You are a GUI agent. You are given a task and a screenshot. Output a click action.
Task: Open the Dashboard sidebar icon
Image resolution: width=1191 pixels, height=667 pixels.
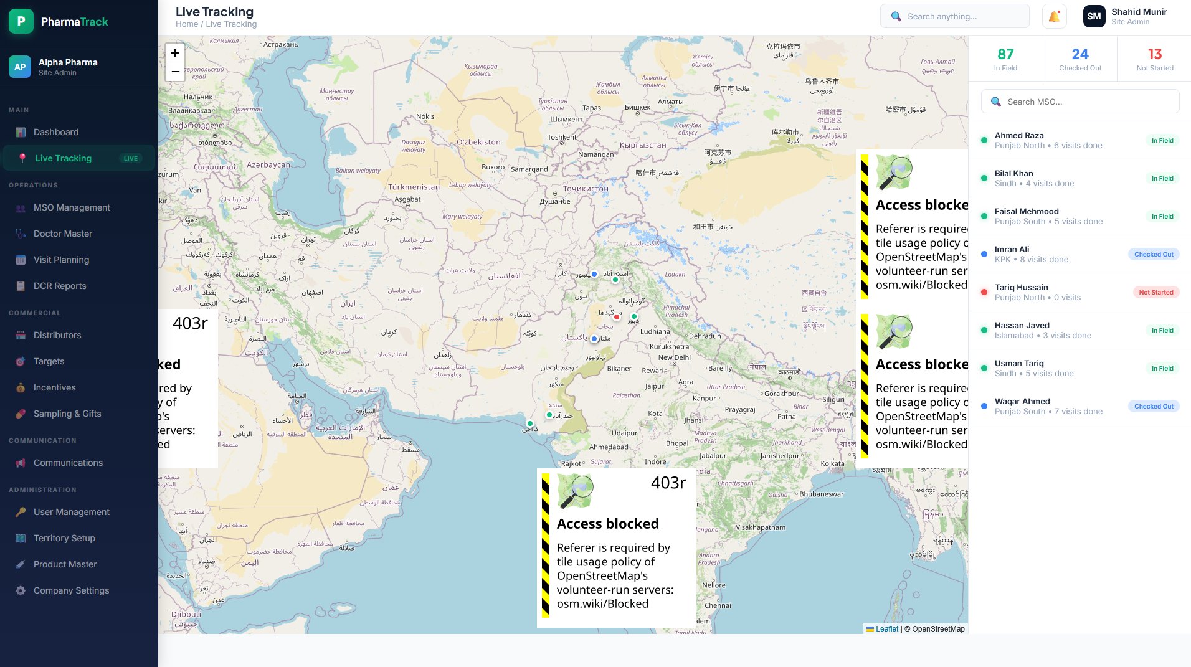tap(21, 132)
